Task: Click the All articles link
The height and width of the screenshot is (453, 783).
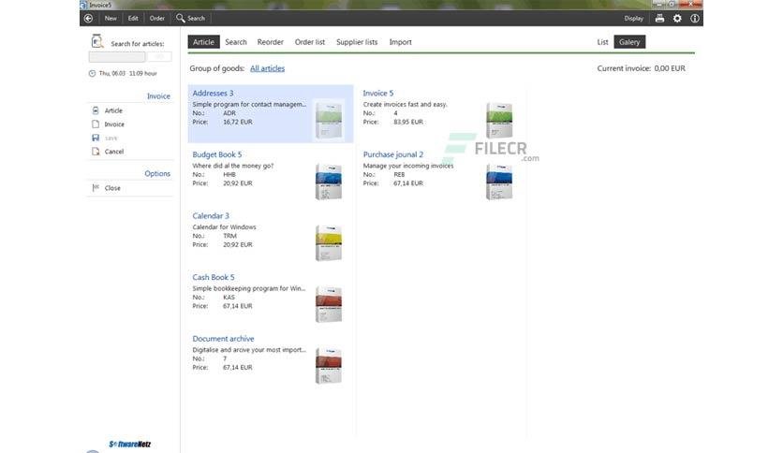Action: (x=267, y=68)
